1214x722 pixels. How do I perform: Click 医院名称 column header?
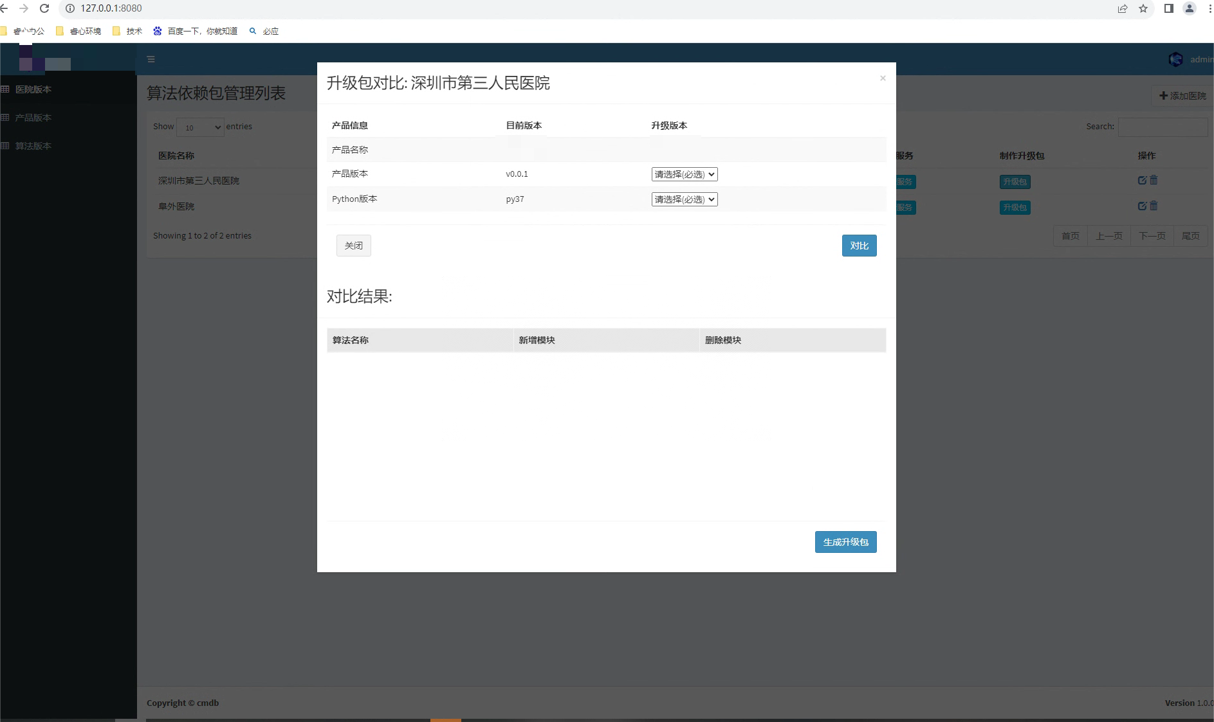click(x=176, y=156)
